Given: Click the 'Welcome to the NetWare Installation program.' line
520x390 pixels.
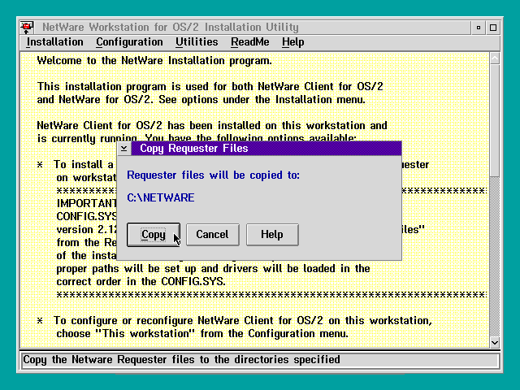Looking at the screenshot, I should pyautogui.click(x=154, y=61).
